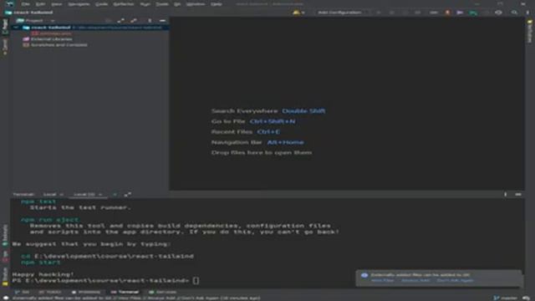535x301 pixels.
Task: Select Scratches and Consoles in project tree
Action: click(x=55, y=45)
